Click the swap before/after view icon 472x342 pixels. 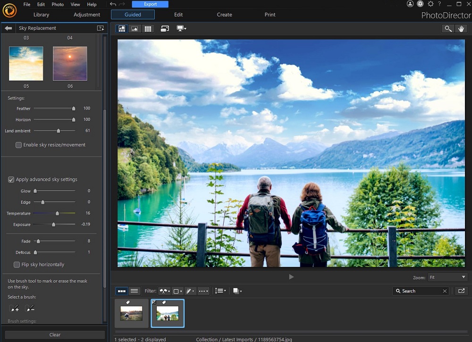165,28
